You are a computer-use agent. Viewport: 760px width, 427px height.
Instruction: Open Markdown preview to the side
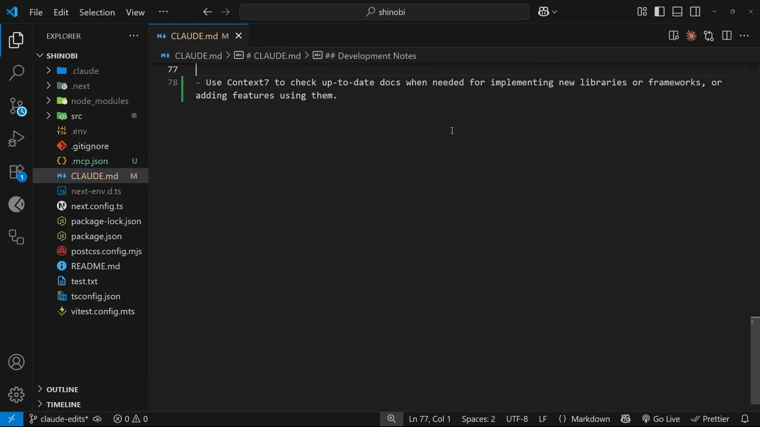pos(674,36)
